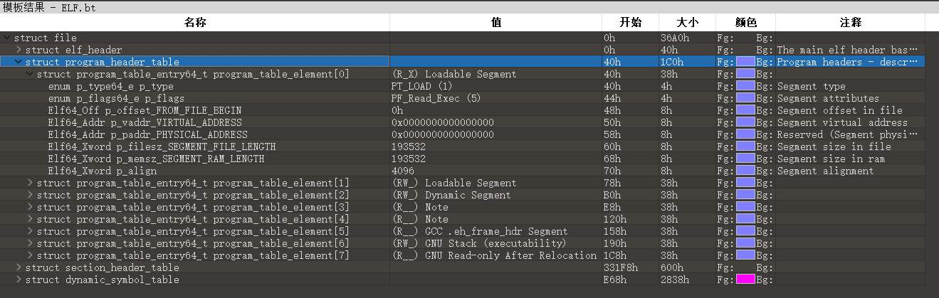939x298 pixels.
Task: Collapse struct program_header_table node
Action: tap(19, 62)
